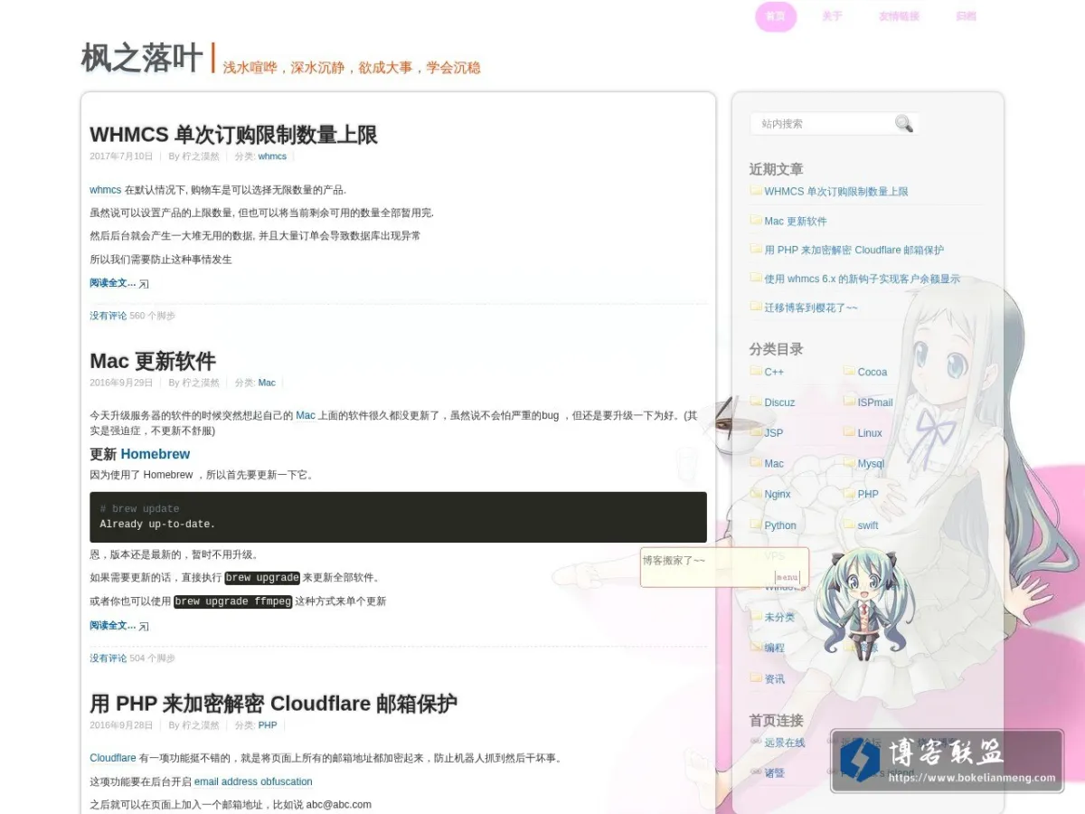Click '504 个脚步' view count text

pyautogui.click(x=153, y=658)
